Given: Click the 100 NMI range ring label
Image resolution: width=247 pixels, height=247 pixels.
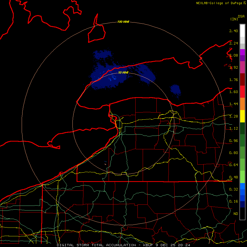Looking at the screenshot, I should [123, 22].
